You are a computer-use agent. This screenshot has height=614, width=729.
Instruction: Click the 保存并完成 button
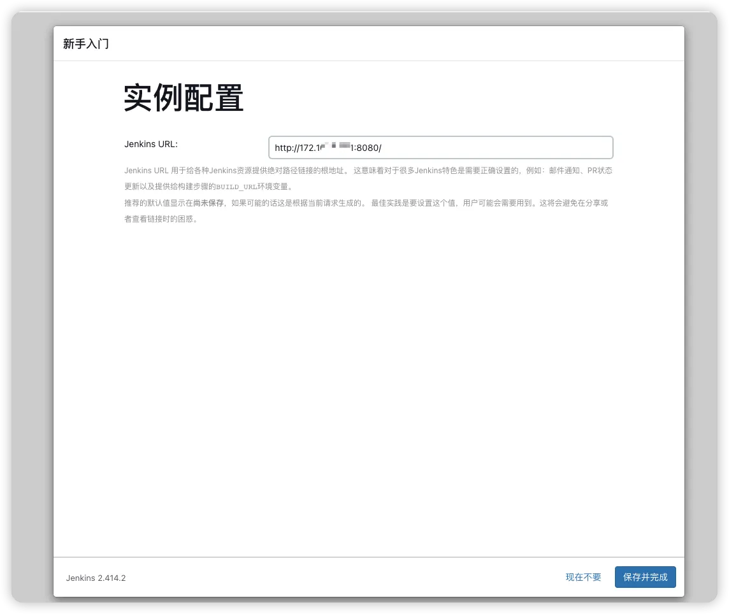pos(645,577)
